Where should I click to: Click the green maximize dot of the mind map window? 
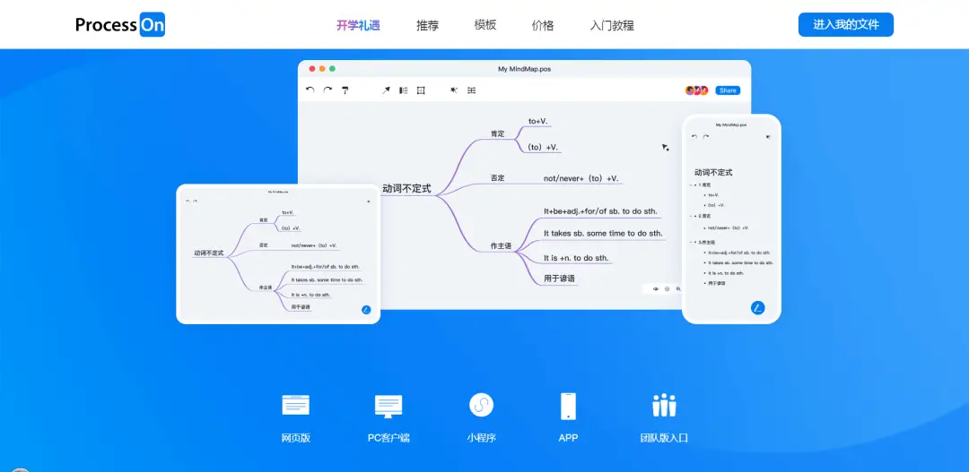332,68
